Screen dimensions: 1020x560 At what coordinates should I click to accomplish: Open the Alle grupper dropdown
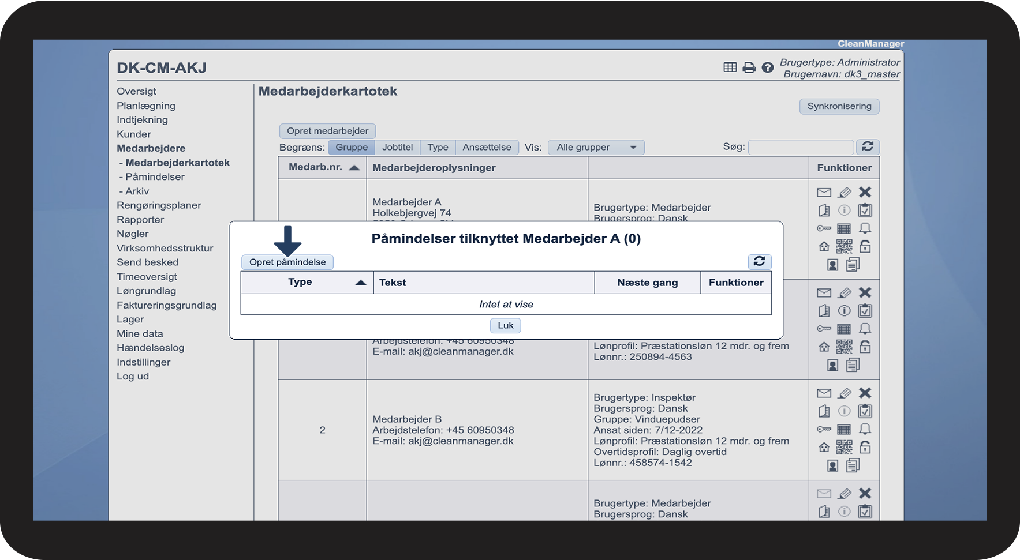pyautogui.click(x=596, y=148)
